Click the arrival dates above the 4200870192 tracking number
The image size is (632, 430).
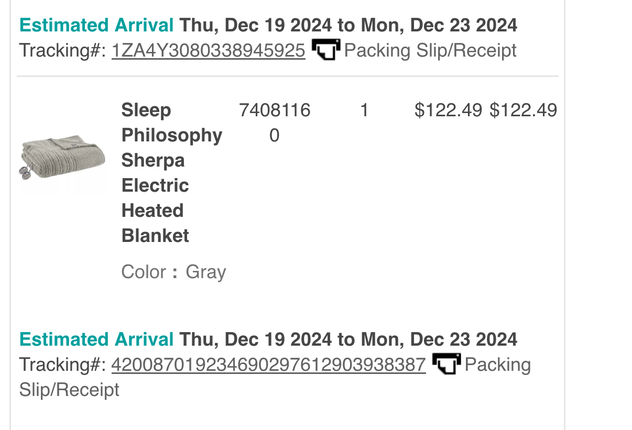(348, 339)
